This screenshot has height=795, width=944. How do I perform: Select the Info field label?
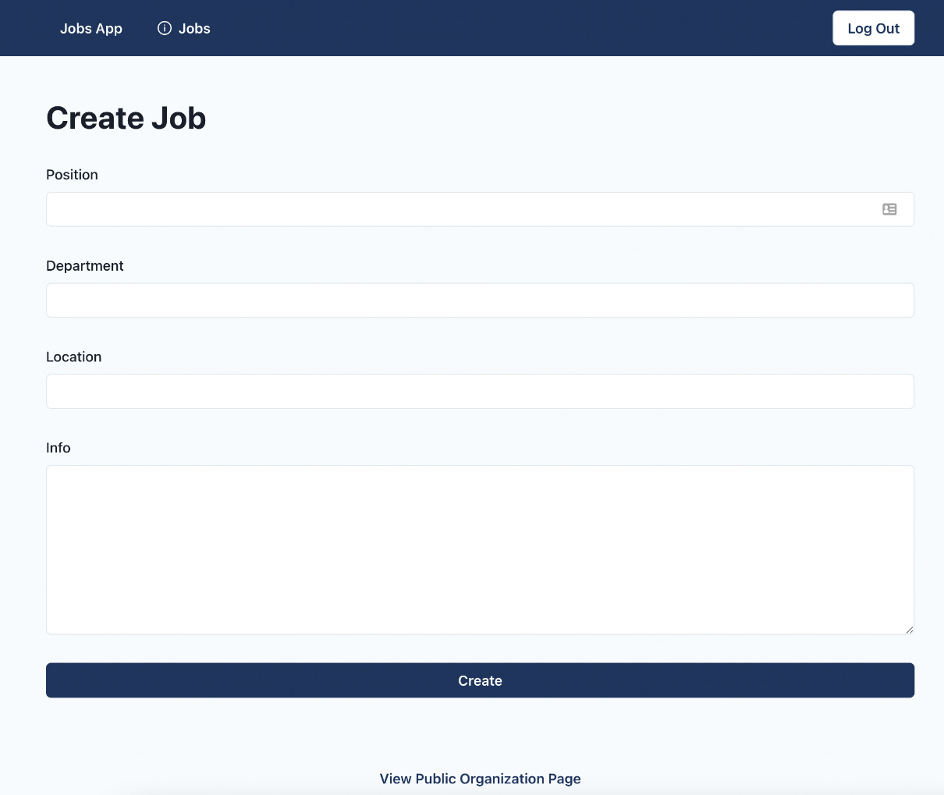pos(58,448)
